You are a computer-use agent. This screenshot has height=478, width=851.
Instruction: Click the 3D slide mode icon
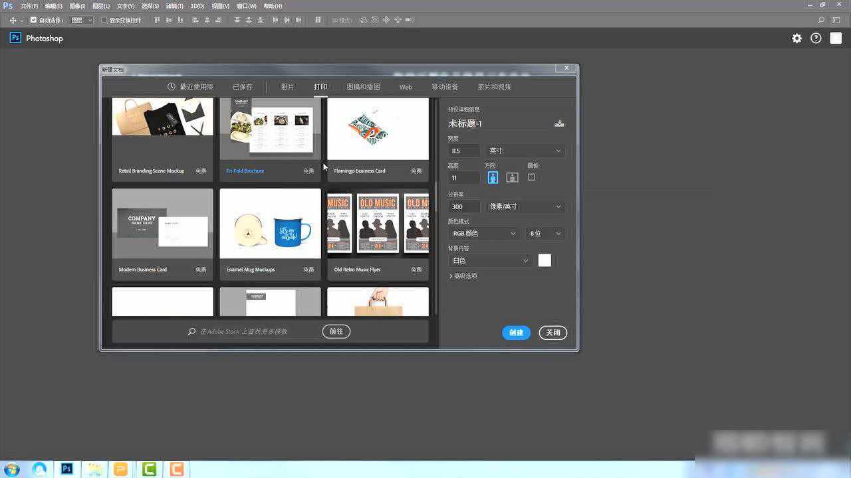pos(398,20)
